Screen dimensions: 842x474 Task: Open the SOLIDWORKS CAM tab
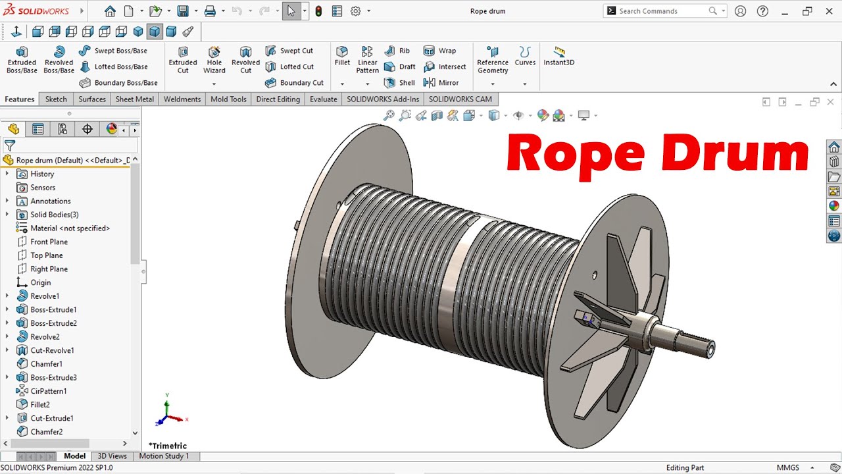pos(460,99)
